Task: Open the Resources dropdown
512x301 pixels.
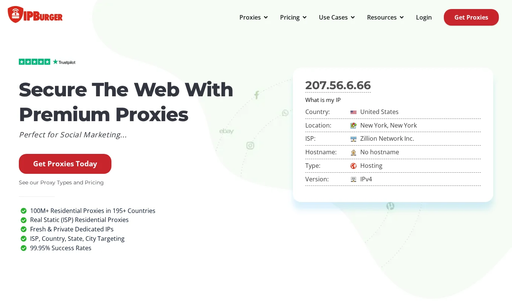Action: coord(385,17)
